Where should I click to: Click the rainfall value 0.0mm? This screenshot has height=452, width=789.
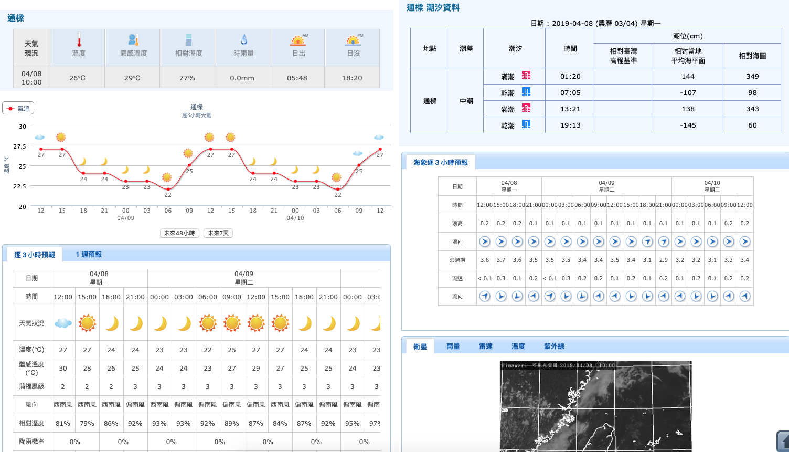pyautogui.click(x=242, y=78)
